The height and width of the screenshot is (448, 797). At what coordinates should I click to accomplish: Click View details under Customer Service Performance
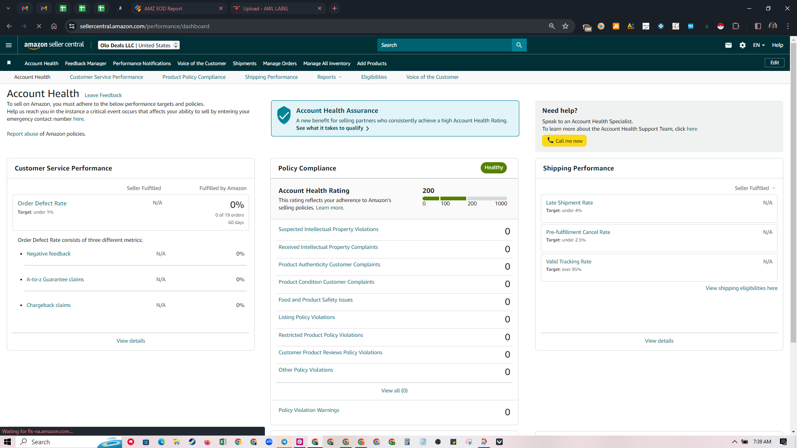point(131,341)
